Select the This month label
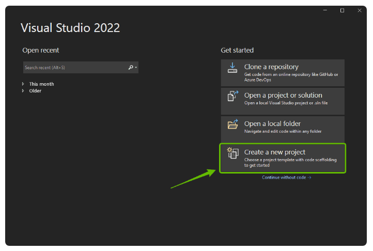 click(42, 84)
